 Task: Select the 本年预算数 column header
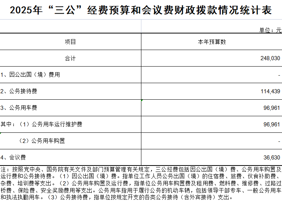coord(212,42)
